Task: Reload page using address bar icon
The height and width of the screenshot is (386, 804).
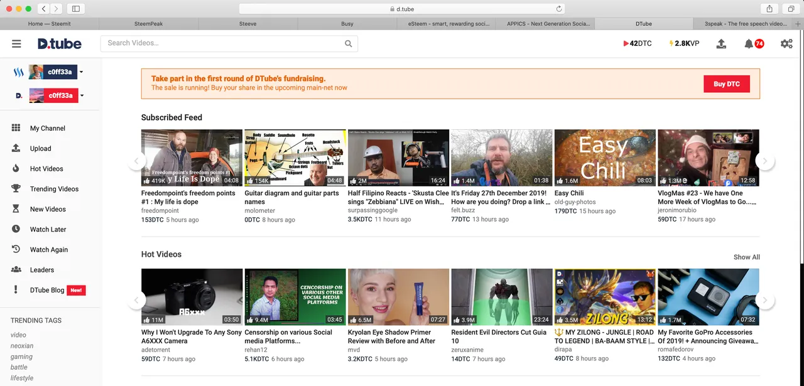Action: [x=559, y=9]
